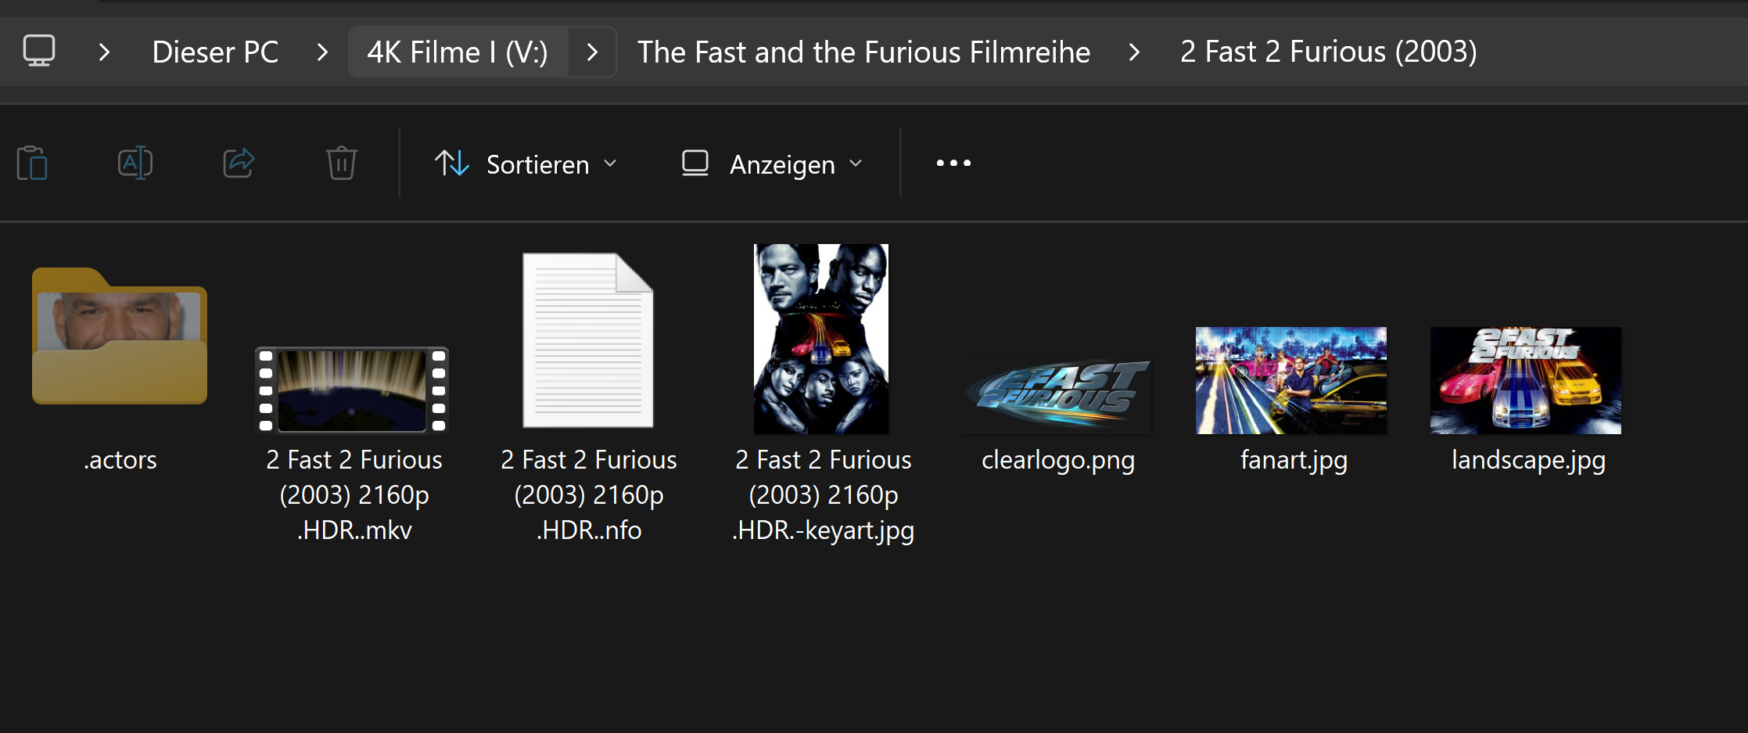1748x733 pixels.
Task: Click 2 Fast 2 Furious (2003) breadcrumb
Action: click(x=1329, y=52)
